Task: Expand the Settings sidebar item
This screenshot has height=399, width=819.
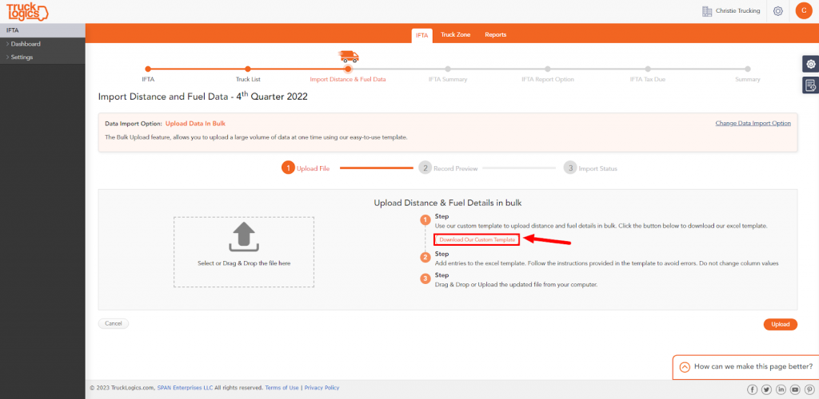Action: pyautogui.click(x=20, y=57)
